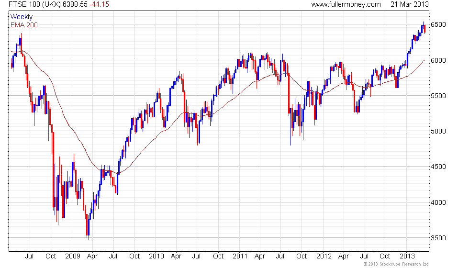Click the 2009 year label on time axis

73,257
